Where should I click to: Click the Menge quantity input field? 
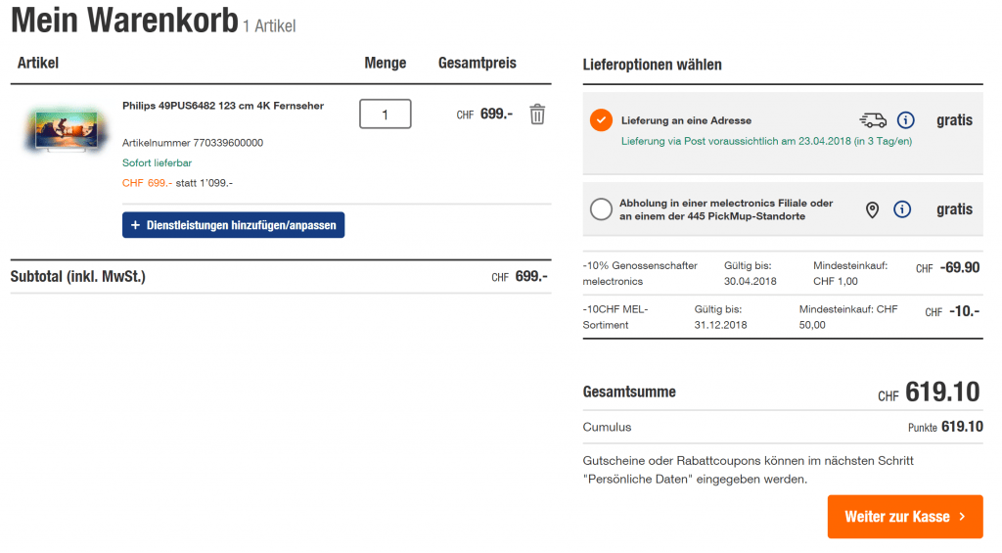click(x=385, y=115)
